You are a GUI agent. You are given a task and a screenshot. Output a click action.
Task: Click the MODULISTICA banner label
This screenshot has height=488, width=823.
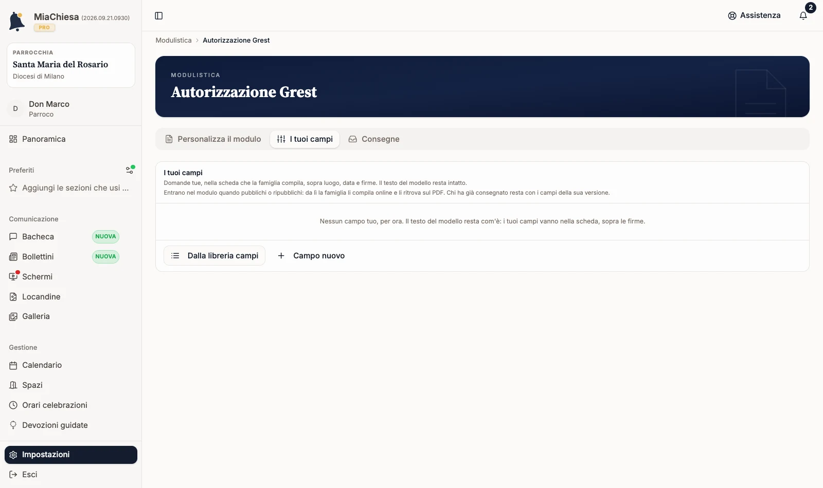coord(195,75)
